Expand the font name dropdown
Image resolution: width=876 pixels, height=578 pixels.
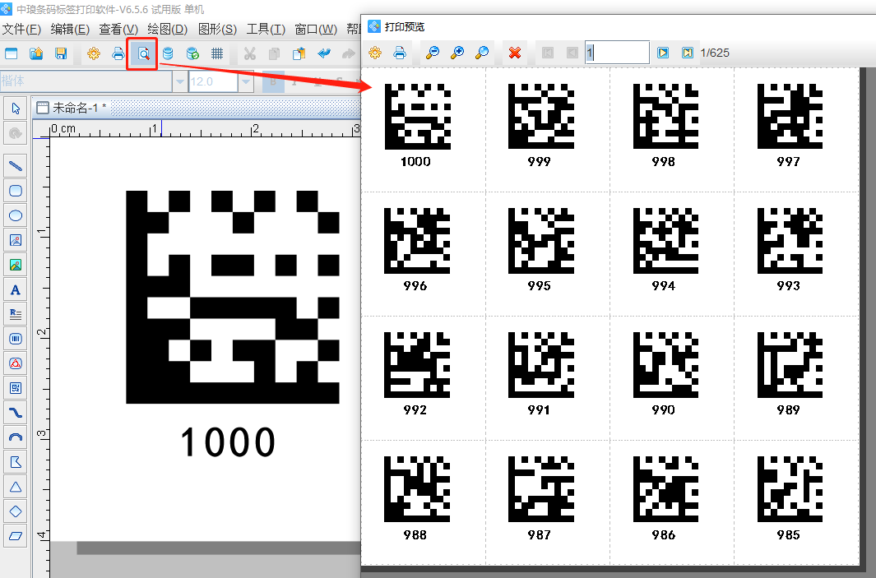point(179,82)
